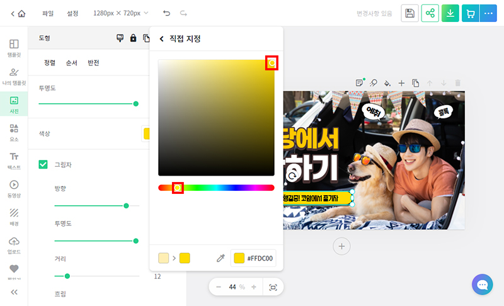This screenshot has height=306, width=504.
Task: Click the rotate handle on canvas
Action: coord(292,176)
